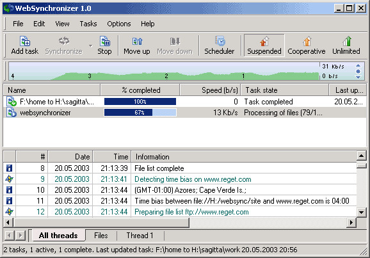370x258 pixels.
Task: Enable Cooperative speed mode
Action: pos(307,45)
